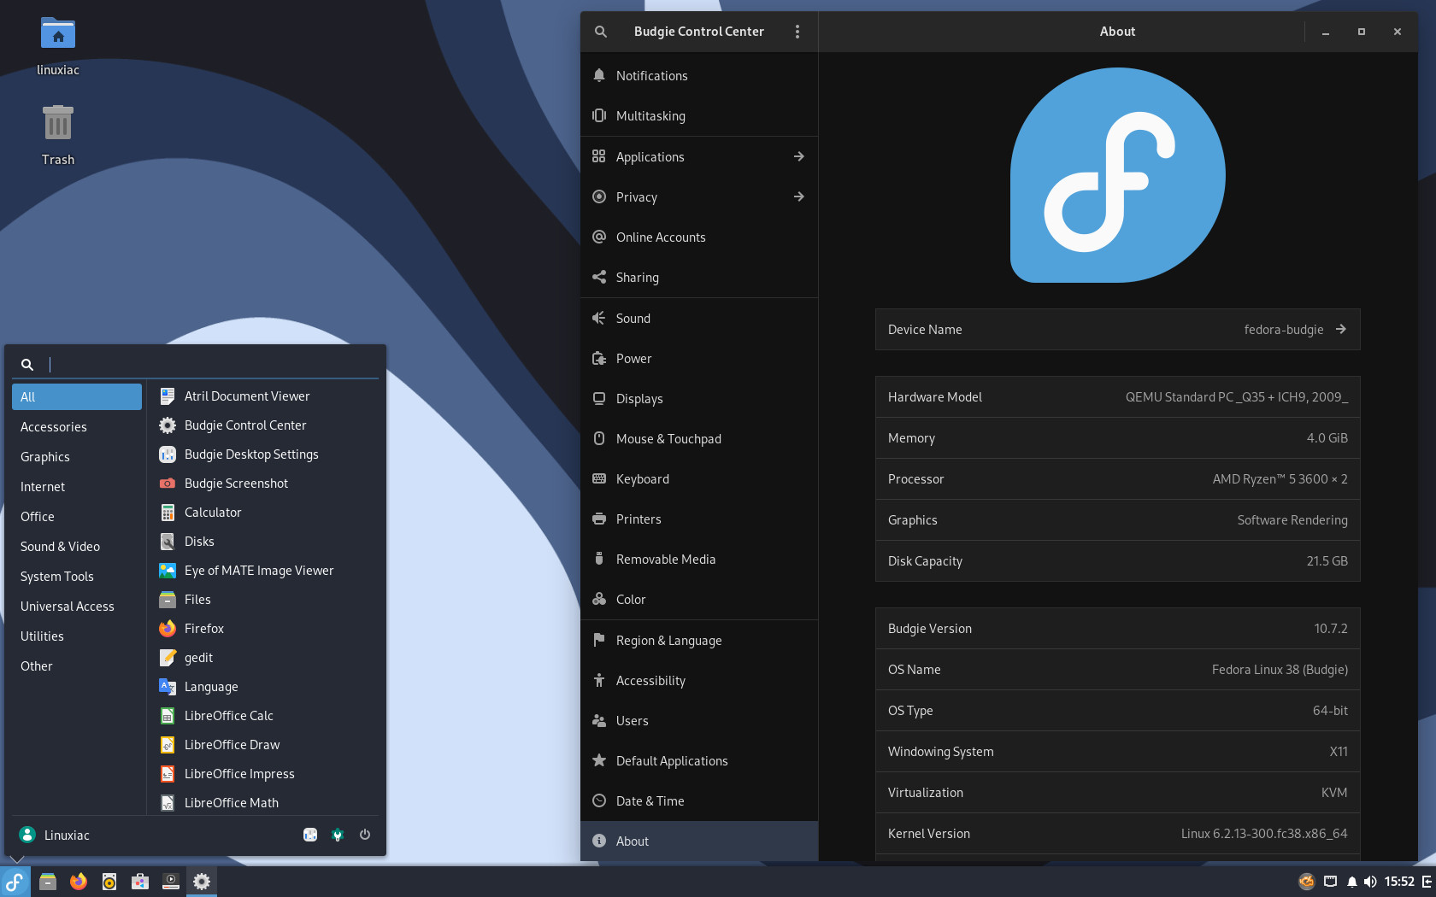Open Mouse & Touchpad settings panel
The width and height of the screenshot is (1436, 897).
pos(699,439)
